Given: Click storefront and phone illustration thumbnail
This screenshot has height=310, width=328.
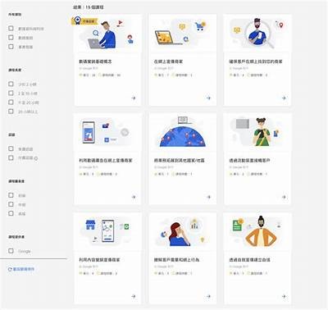Looking at the screenshot, I should 108,231.
